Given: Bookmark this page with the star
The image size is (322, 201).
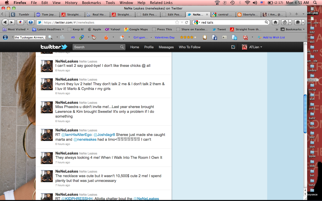Looking at the screenshot, I should click(x=177, y=22).
